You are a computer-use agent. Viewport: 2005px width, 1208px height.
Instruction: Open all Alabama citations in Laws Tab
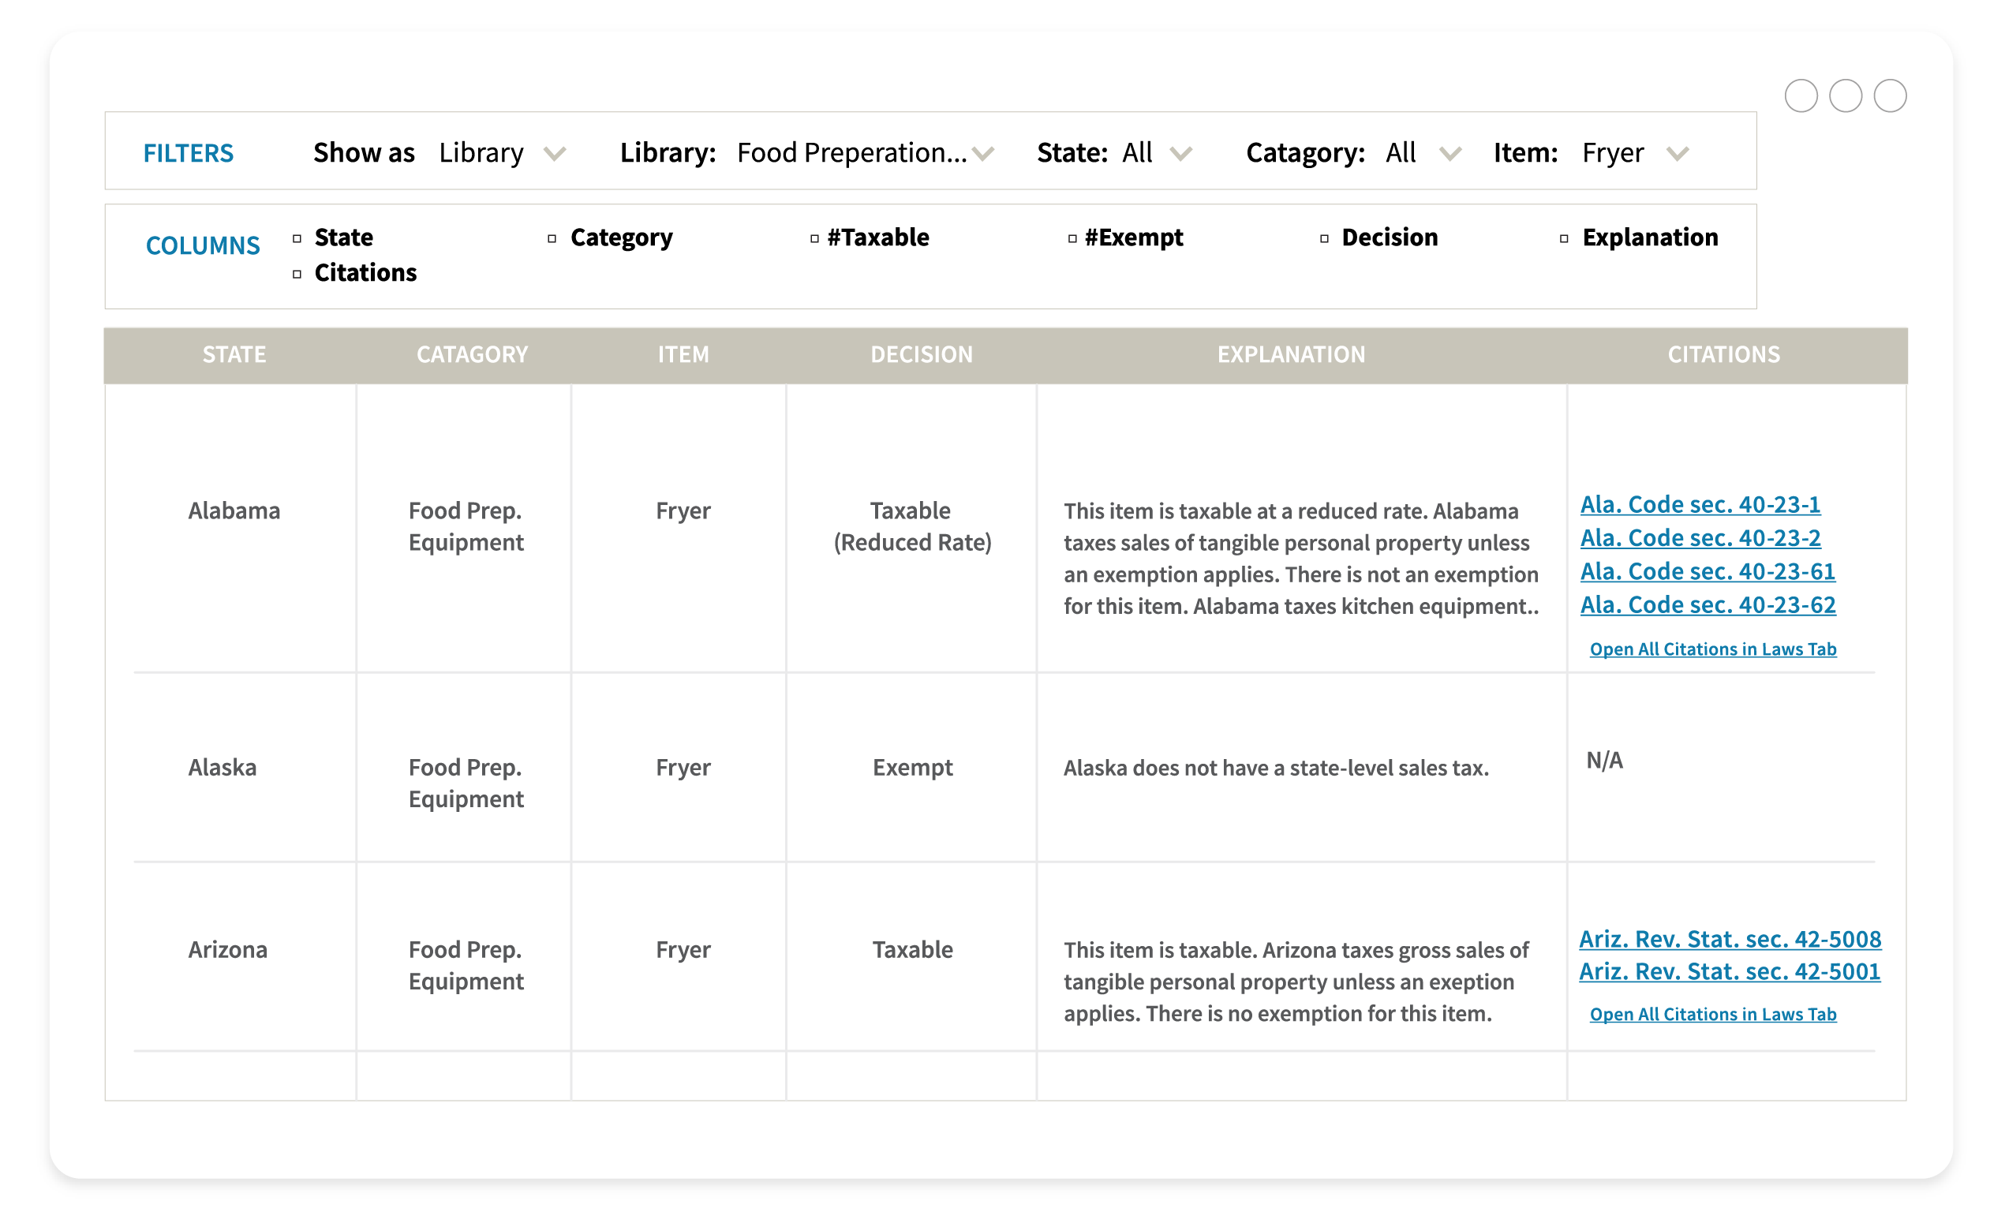[1712, 649]
